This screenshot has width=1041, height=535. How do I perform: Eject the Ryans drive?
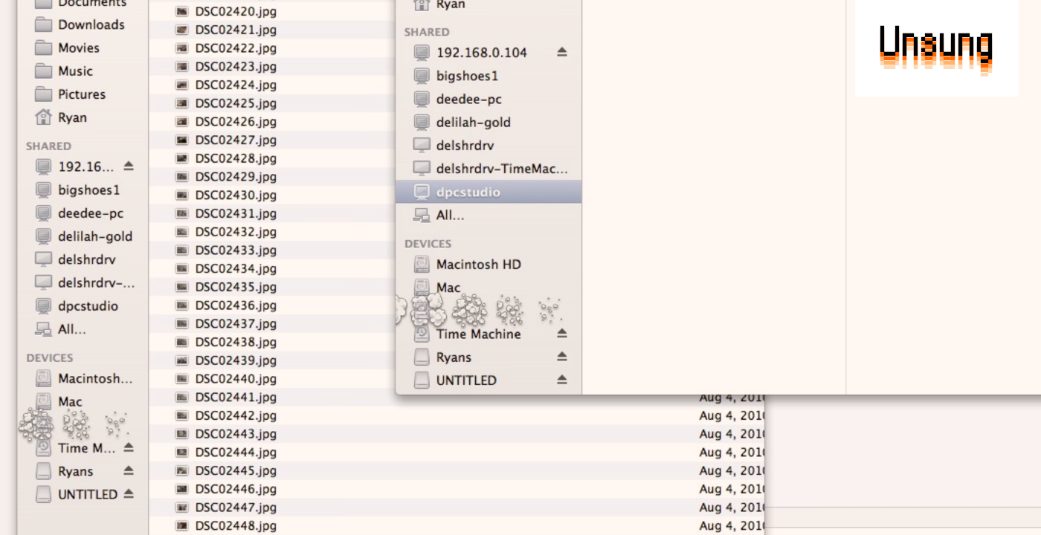point(562,357)
